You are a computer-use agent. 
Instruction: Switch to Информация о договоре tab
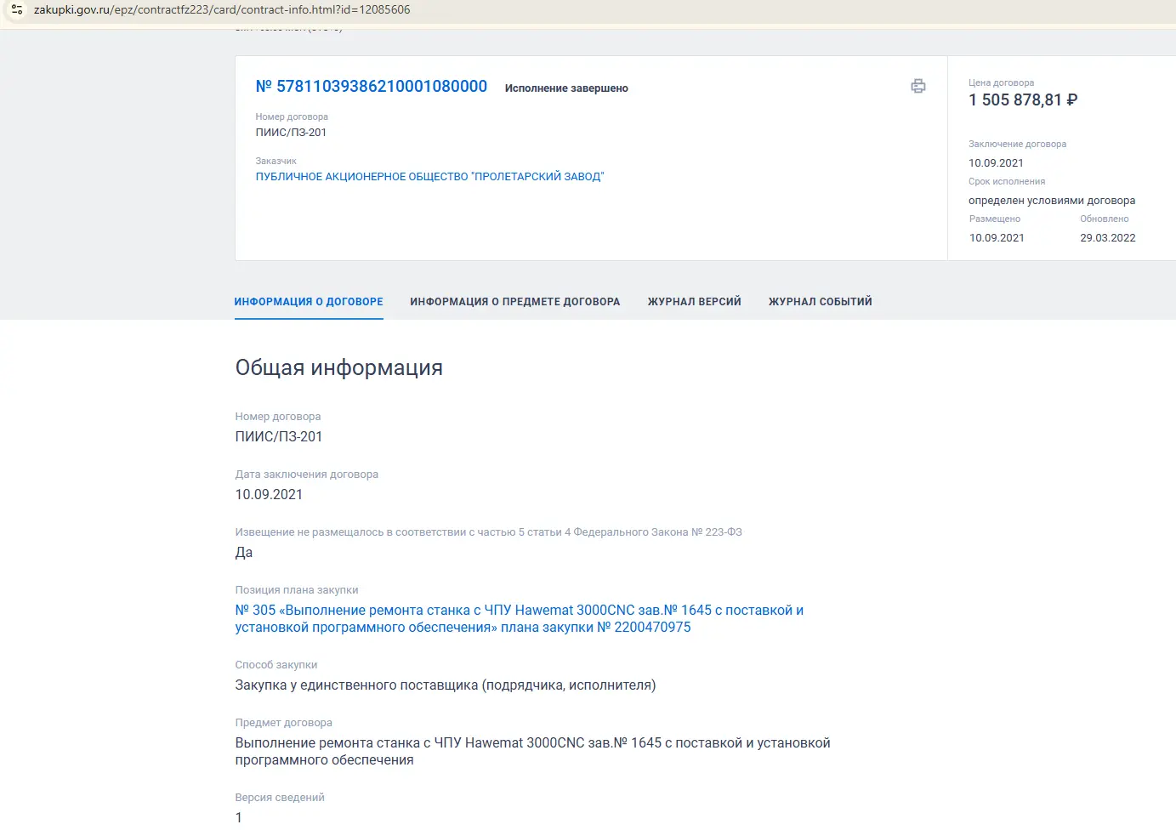pyautogui.click(x=309, y=302)
